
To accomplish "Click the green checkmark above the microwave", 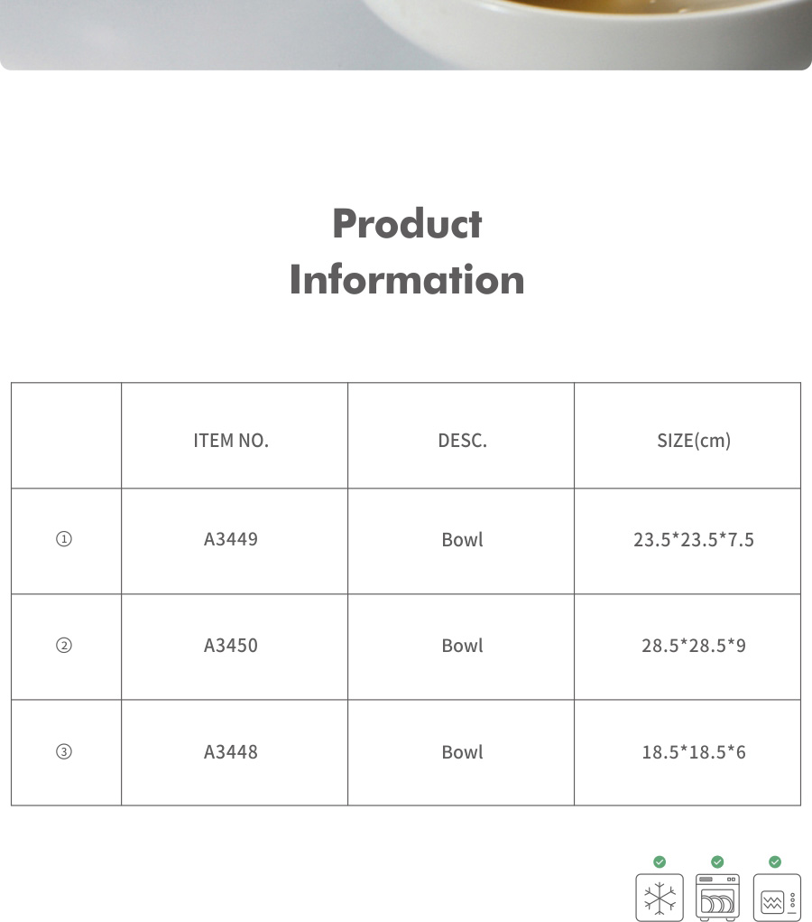I will click(775, 861).
